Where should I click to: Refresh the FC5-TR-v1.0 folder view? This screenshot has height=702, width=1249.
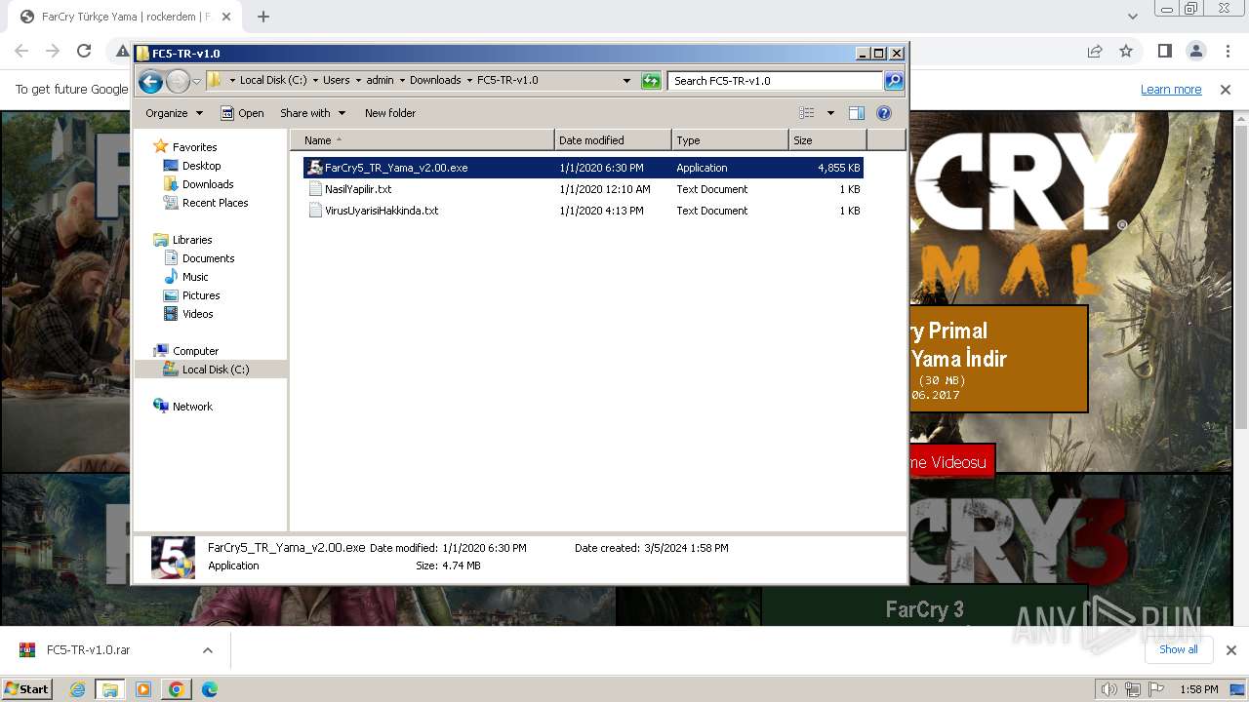651,81
